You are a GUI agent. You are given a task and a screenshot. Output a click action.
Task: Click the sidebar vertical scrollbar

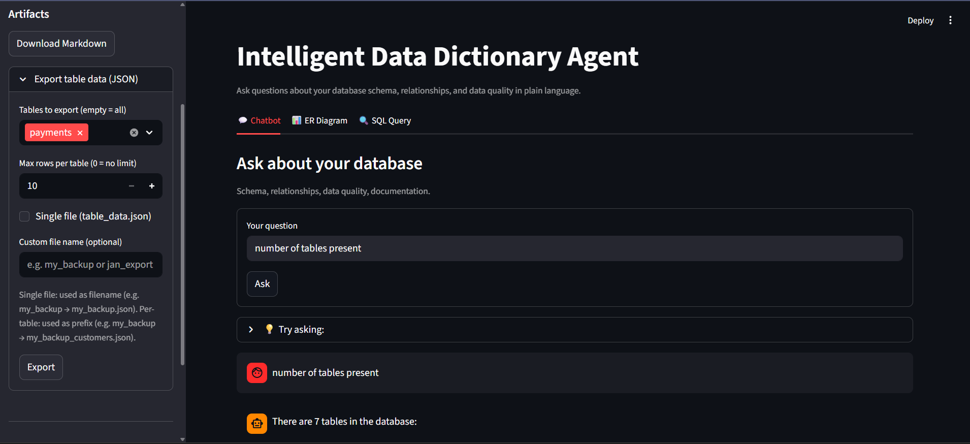[x=183, y=235]
